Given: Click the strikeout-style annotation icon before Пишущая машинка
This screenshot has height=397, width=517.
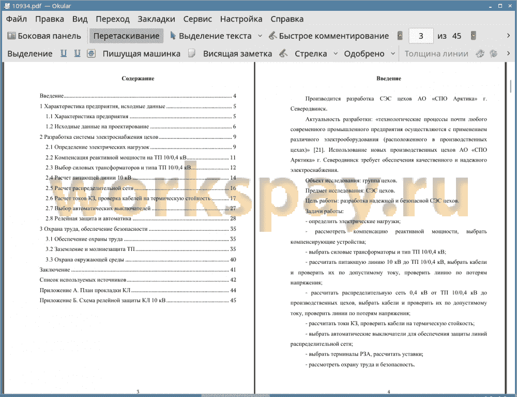Looking at the screenshot, I should coord(92,53).
